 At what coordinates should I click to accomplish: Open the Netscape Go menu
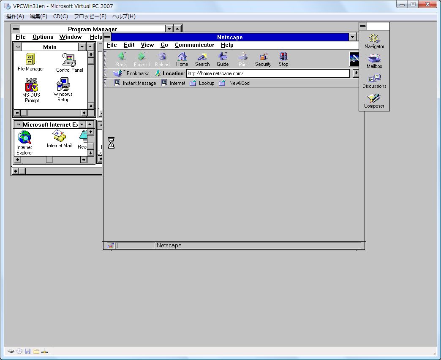point(164,45)
